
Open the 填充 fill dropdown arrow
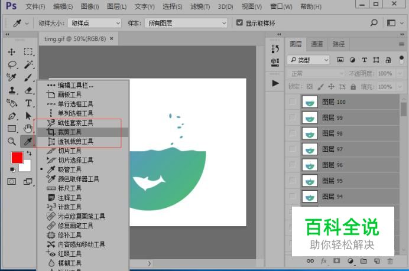pyautogui.click(x=400, y=87)
